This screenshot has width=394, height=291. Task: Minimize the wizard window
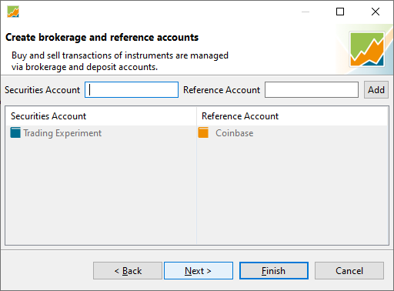(306, 12)
